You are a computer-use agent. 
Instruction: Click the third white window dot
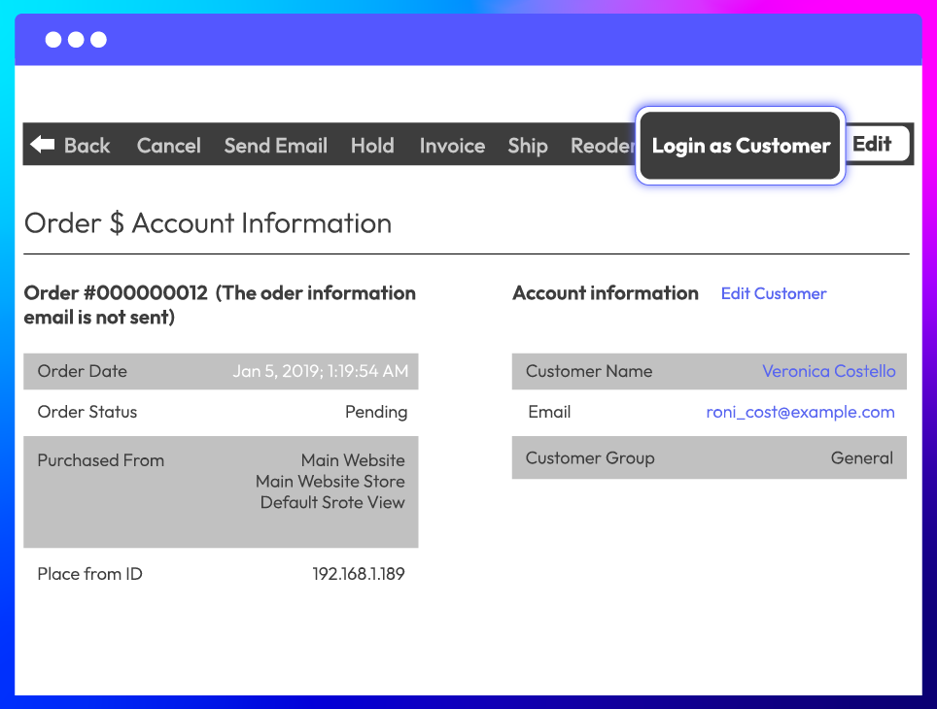(x=98, y=40)
